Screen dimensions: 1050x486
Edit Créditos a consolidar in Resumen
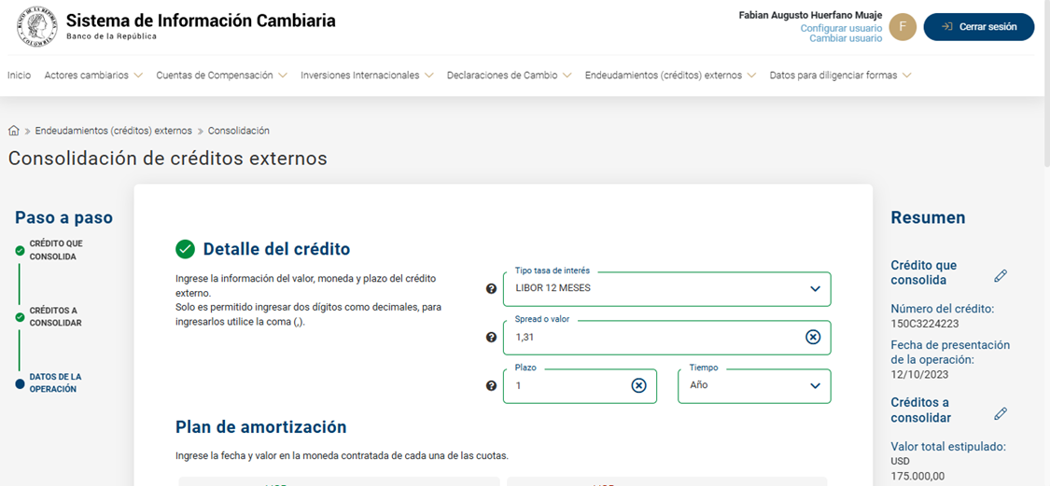[1001, 413]
